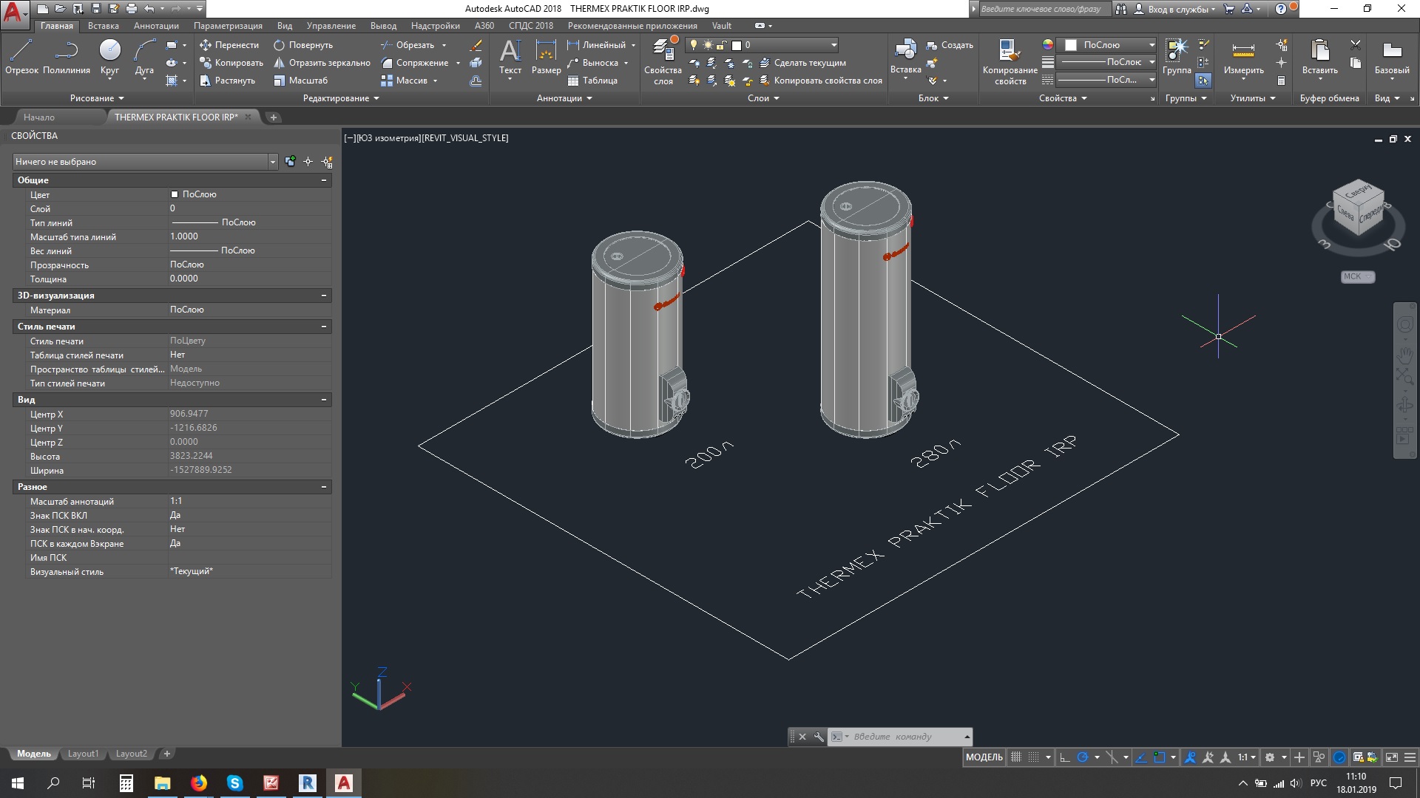Select the Дуга arc tool

144,57
